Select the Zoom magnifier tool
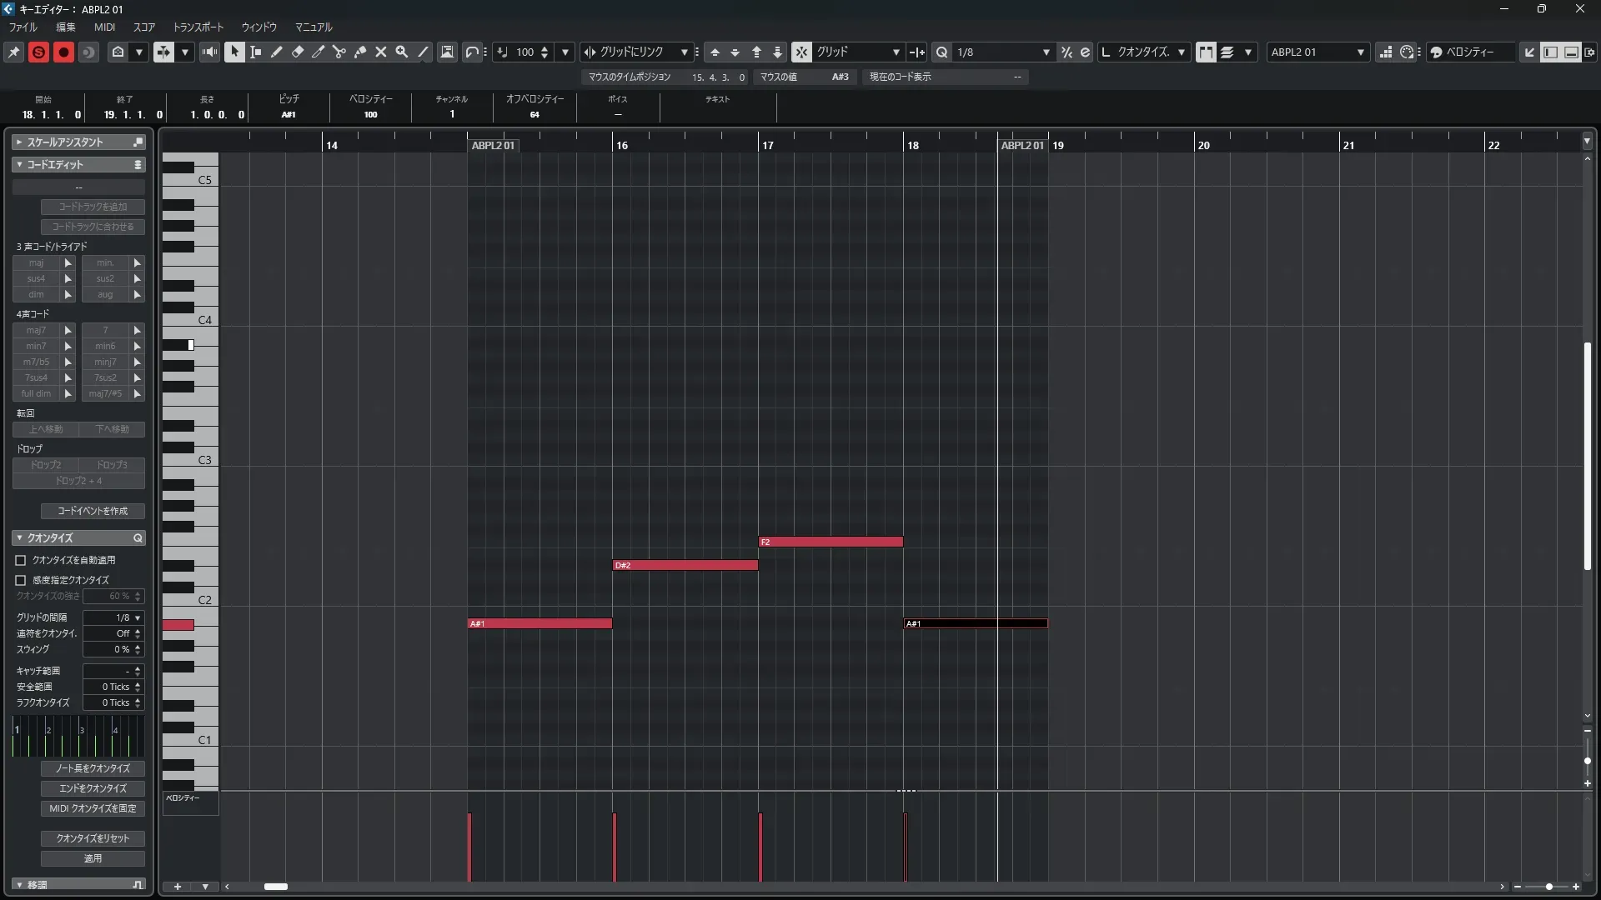This screenshot has width=1601, height=900. pyautogui.click(x=402, y=52)
